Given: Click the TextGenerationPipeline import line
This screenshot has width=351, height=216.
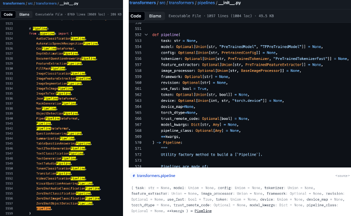Looking at the screenshot, I should pos(57,158).
